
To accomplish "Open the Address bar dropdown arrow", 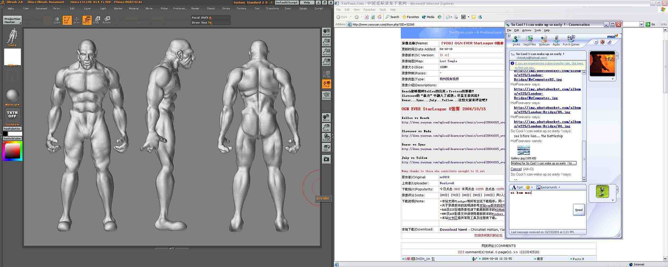I will coord(641,24).
